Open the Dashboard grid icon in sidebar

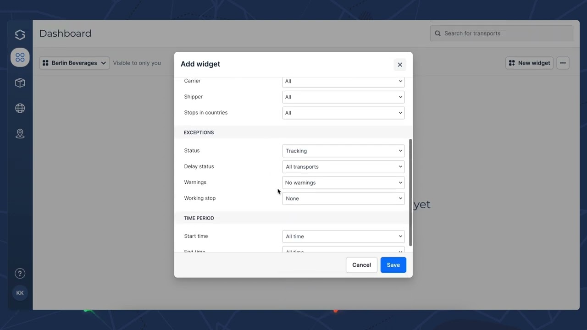pos(20,57)
